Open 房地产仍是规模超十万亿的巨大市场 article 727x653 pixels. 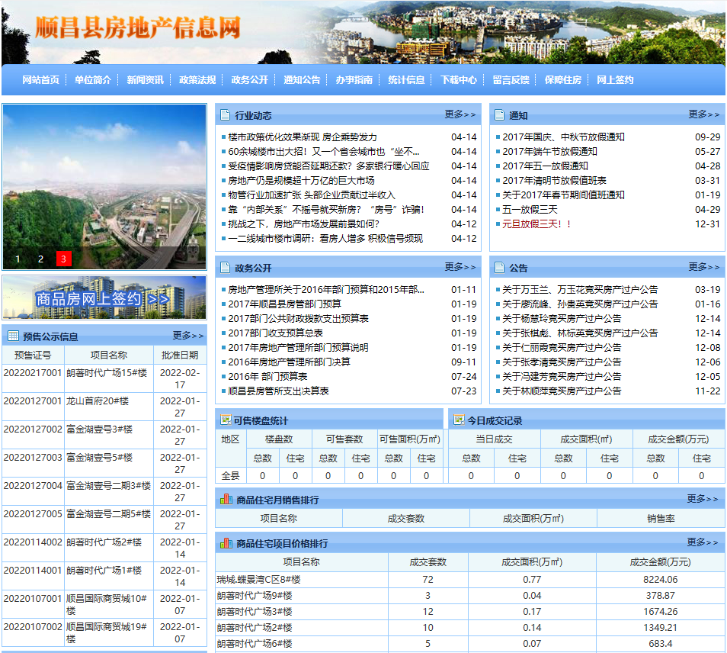[x=301, y=181]
